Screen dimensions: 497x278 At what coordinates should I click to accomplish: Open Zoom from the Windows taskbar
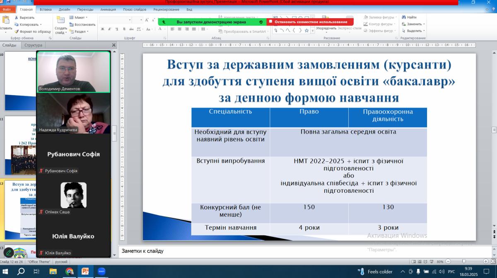click(x=101, y=271)
